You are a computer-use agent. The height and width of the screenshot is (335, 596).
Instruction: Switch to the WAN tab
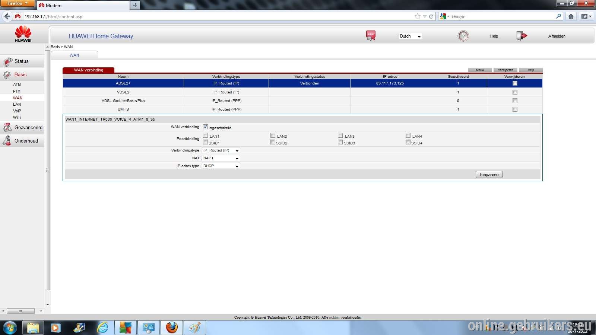tap(74, 55)
